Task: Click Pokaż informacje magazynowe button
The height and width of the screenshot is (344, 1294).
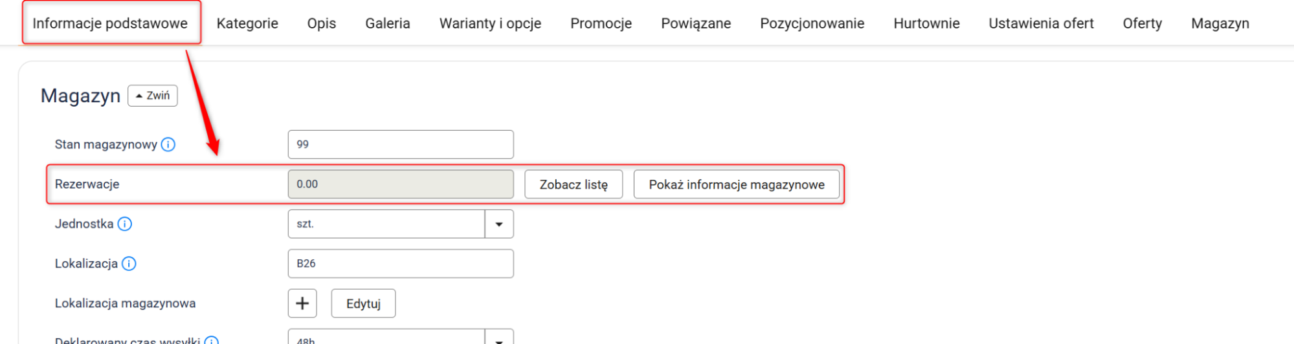Action: click(x=737, y=184)
